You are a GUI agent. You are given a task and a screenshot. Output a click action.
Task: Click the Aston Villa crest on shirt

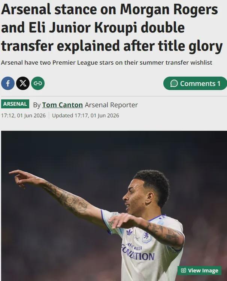[x=147, y=237]
